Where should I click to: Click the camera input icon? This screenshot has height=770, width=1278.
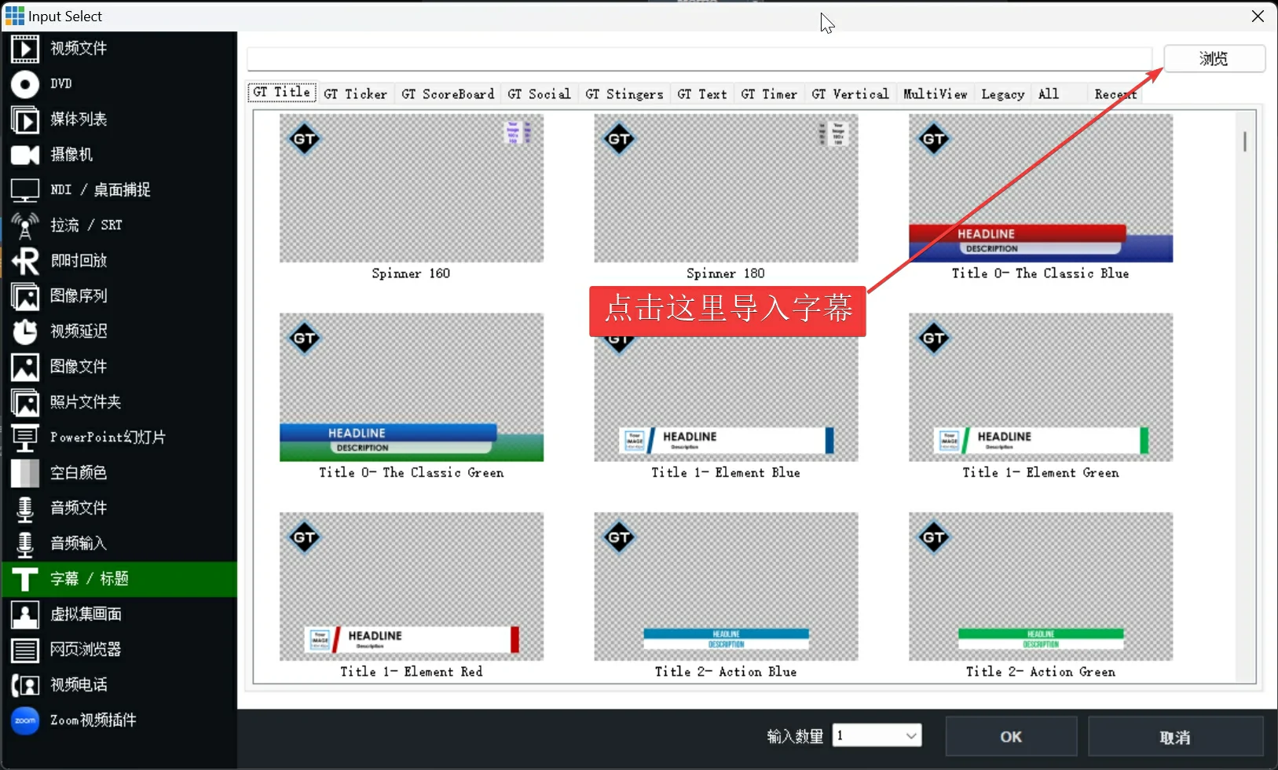pyautogui.click(x=24, y=155)
